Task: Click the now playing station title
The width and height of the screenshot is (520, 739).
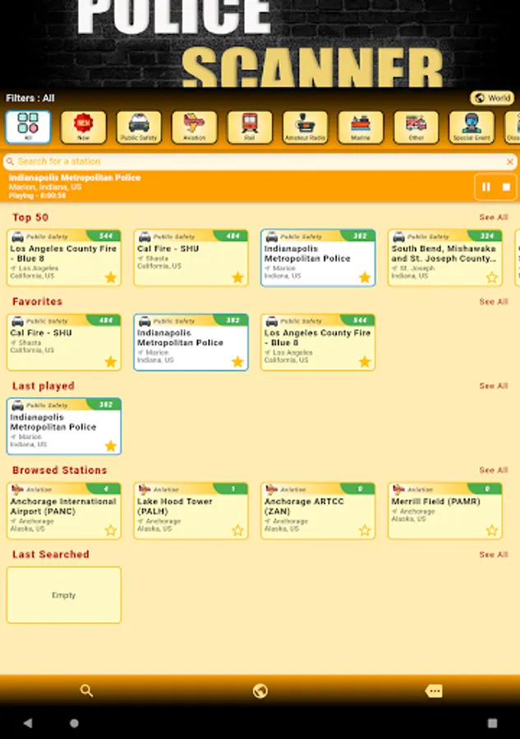Action: coord(75,177)
